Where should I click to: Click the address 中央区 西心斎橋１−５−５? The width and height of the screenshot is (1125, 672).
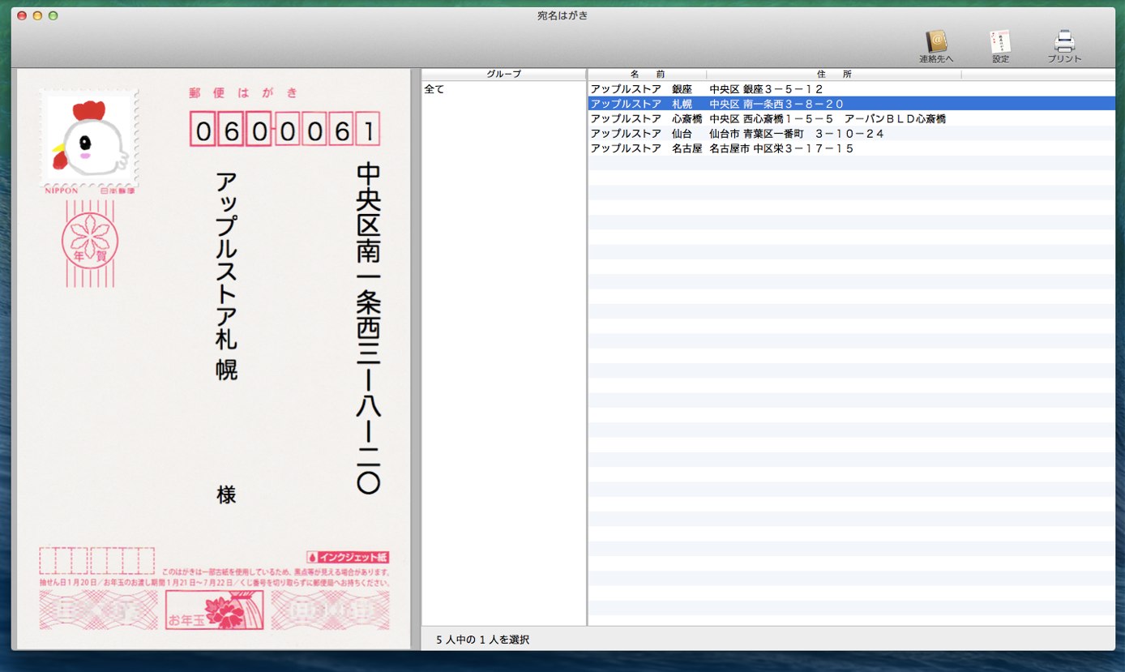pos(772,118)
